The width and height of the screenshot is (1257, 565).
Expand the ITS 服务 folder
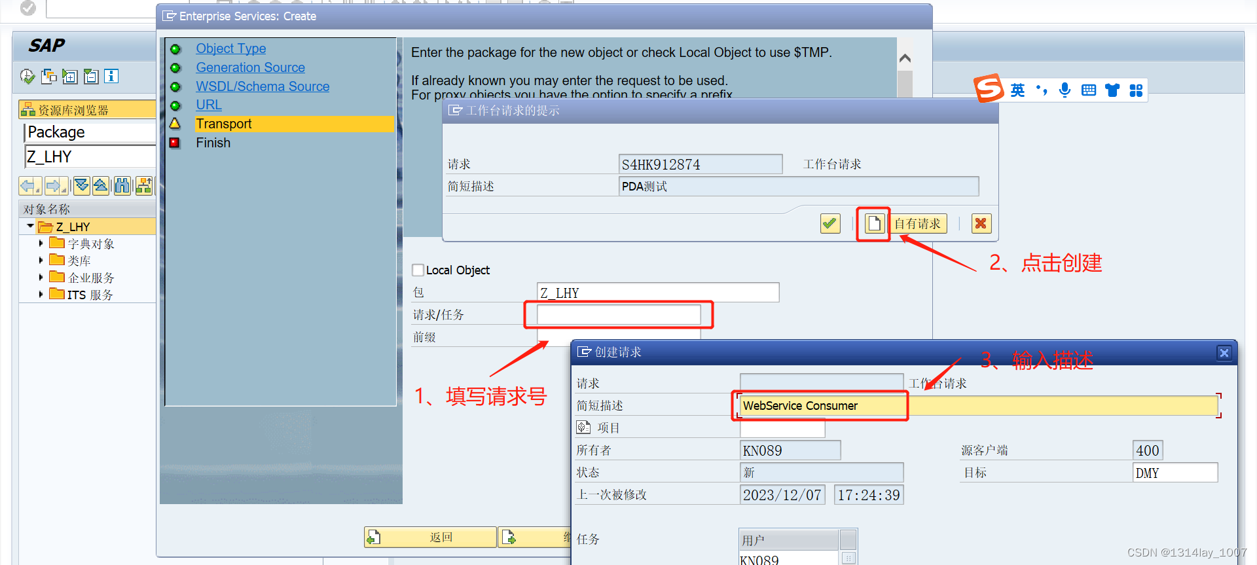[x=41, y=294]
